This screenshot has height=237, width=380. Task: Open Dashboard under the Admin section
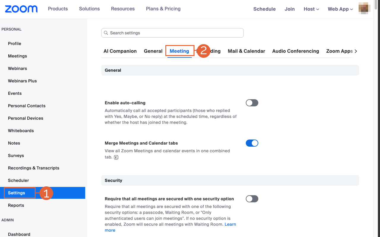coord(19,234)
